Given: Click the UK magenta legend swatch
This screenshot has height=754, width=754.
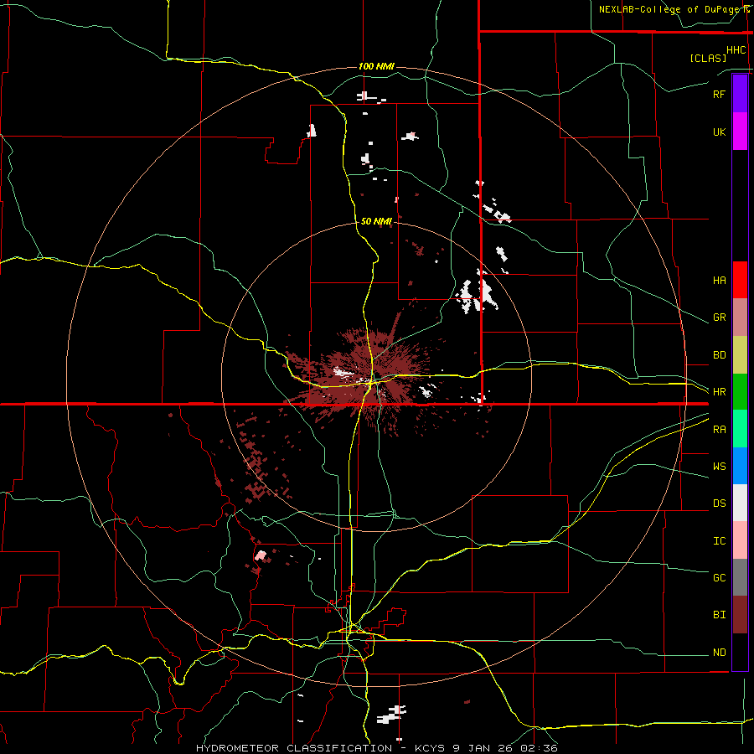Looking at the screenshot, I should [x=740, y=132].
